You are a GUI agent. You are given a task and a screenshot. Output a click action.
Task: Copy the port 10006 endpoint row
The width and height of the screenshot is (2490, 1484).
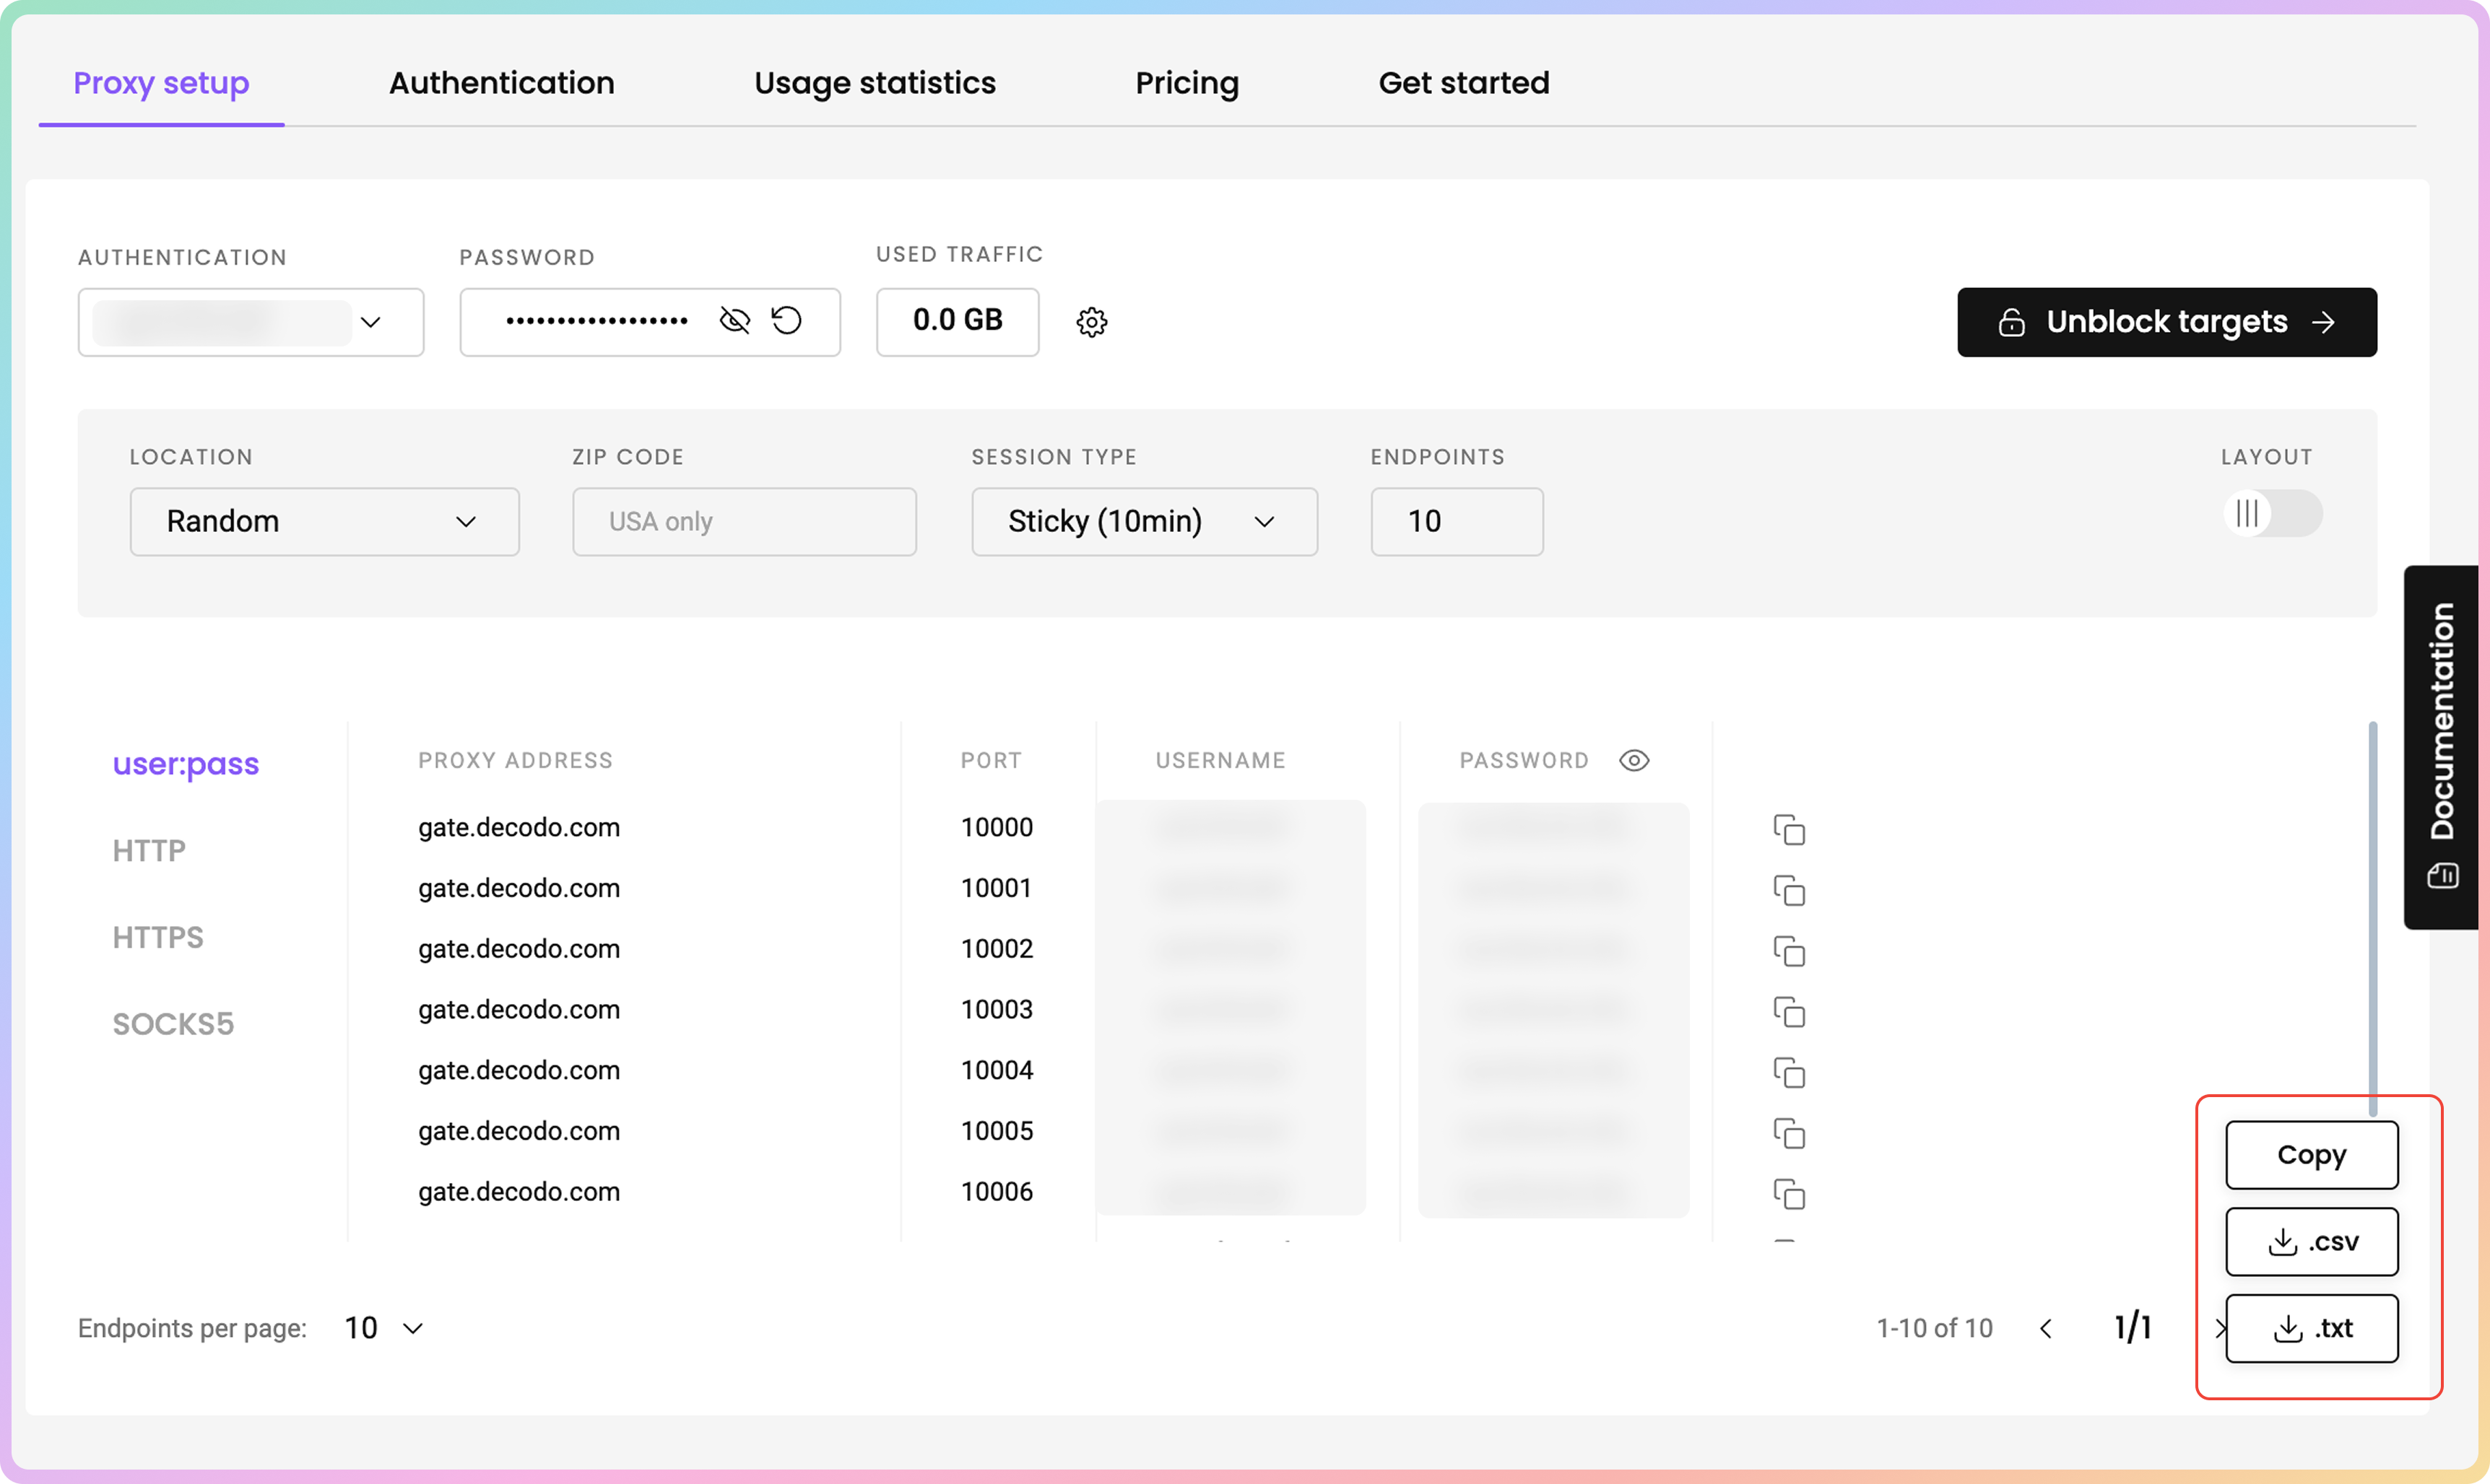click(1789, 1194)
